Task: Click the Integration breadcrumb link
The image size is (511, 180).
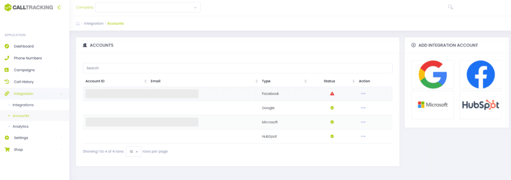Action: tap(94, 23)
